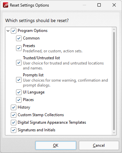Collapse the Program Options tree node
This screenshot has width=122, height=153.
pos(8,31)
